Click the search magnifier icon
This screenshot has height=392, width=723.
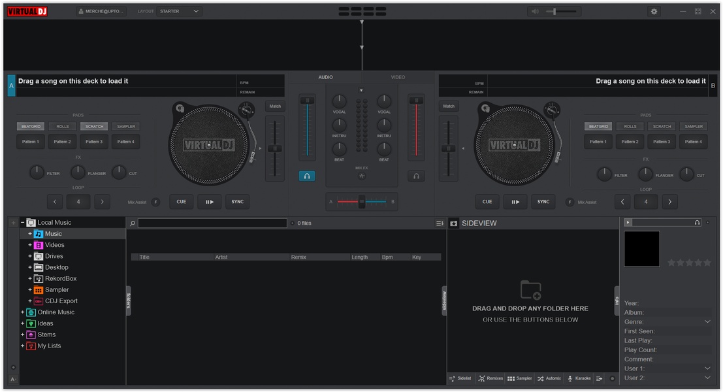133,223
